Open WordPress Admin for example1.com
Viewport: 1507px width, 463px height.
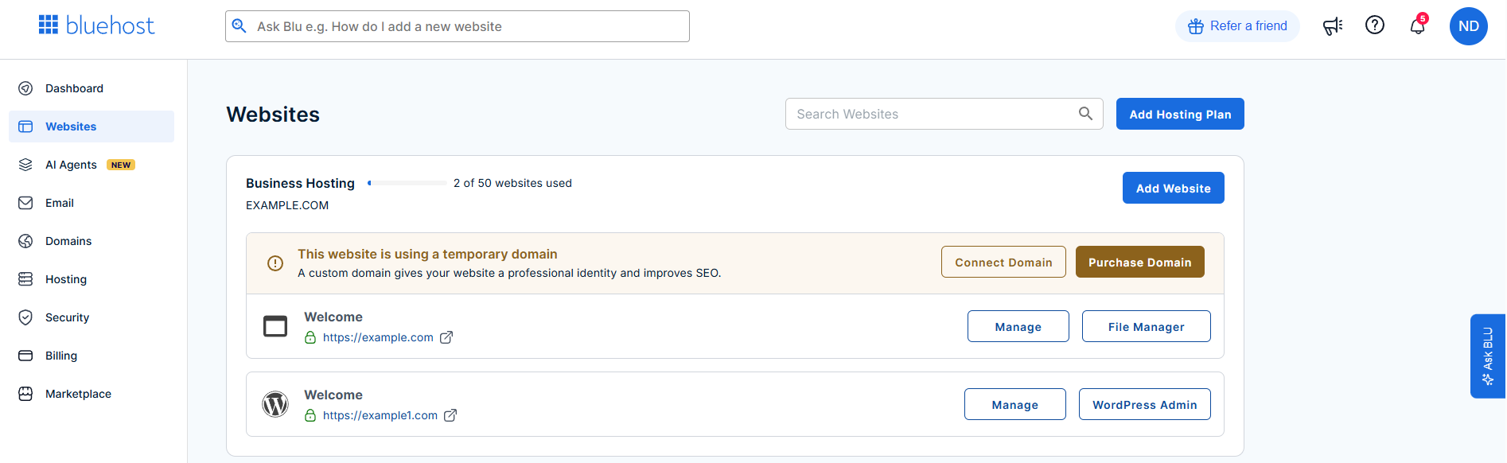[x=1144, y=404]
